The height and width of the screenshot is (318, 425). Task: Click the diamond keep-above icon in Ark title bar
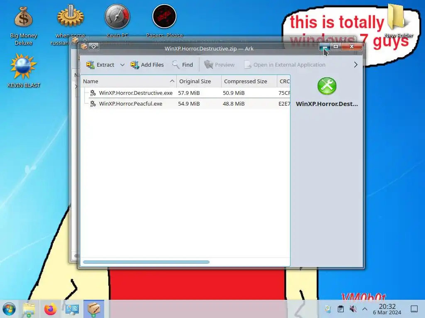tap(93, 47)
